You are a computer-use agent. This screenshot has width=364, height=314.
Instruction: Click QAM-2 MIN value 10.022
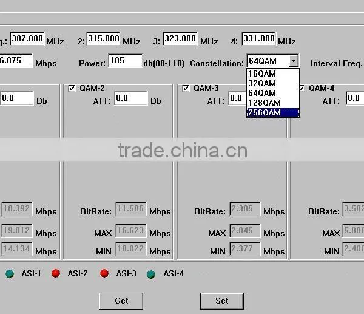pos(131,249)
